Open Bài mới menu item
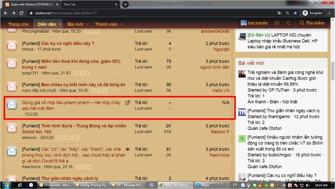The height and width of the screenshot is (189, 335). pos(76,24)
